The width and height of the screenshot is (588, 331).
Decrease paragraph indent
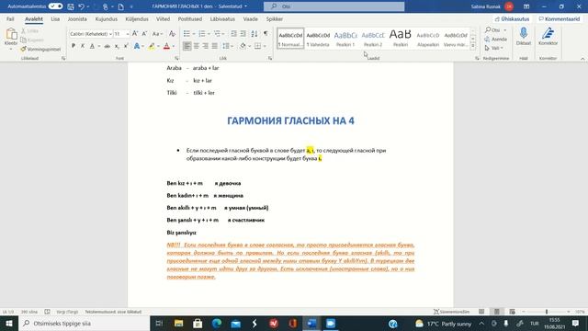pos(234,34)
